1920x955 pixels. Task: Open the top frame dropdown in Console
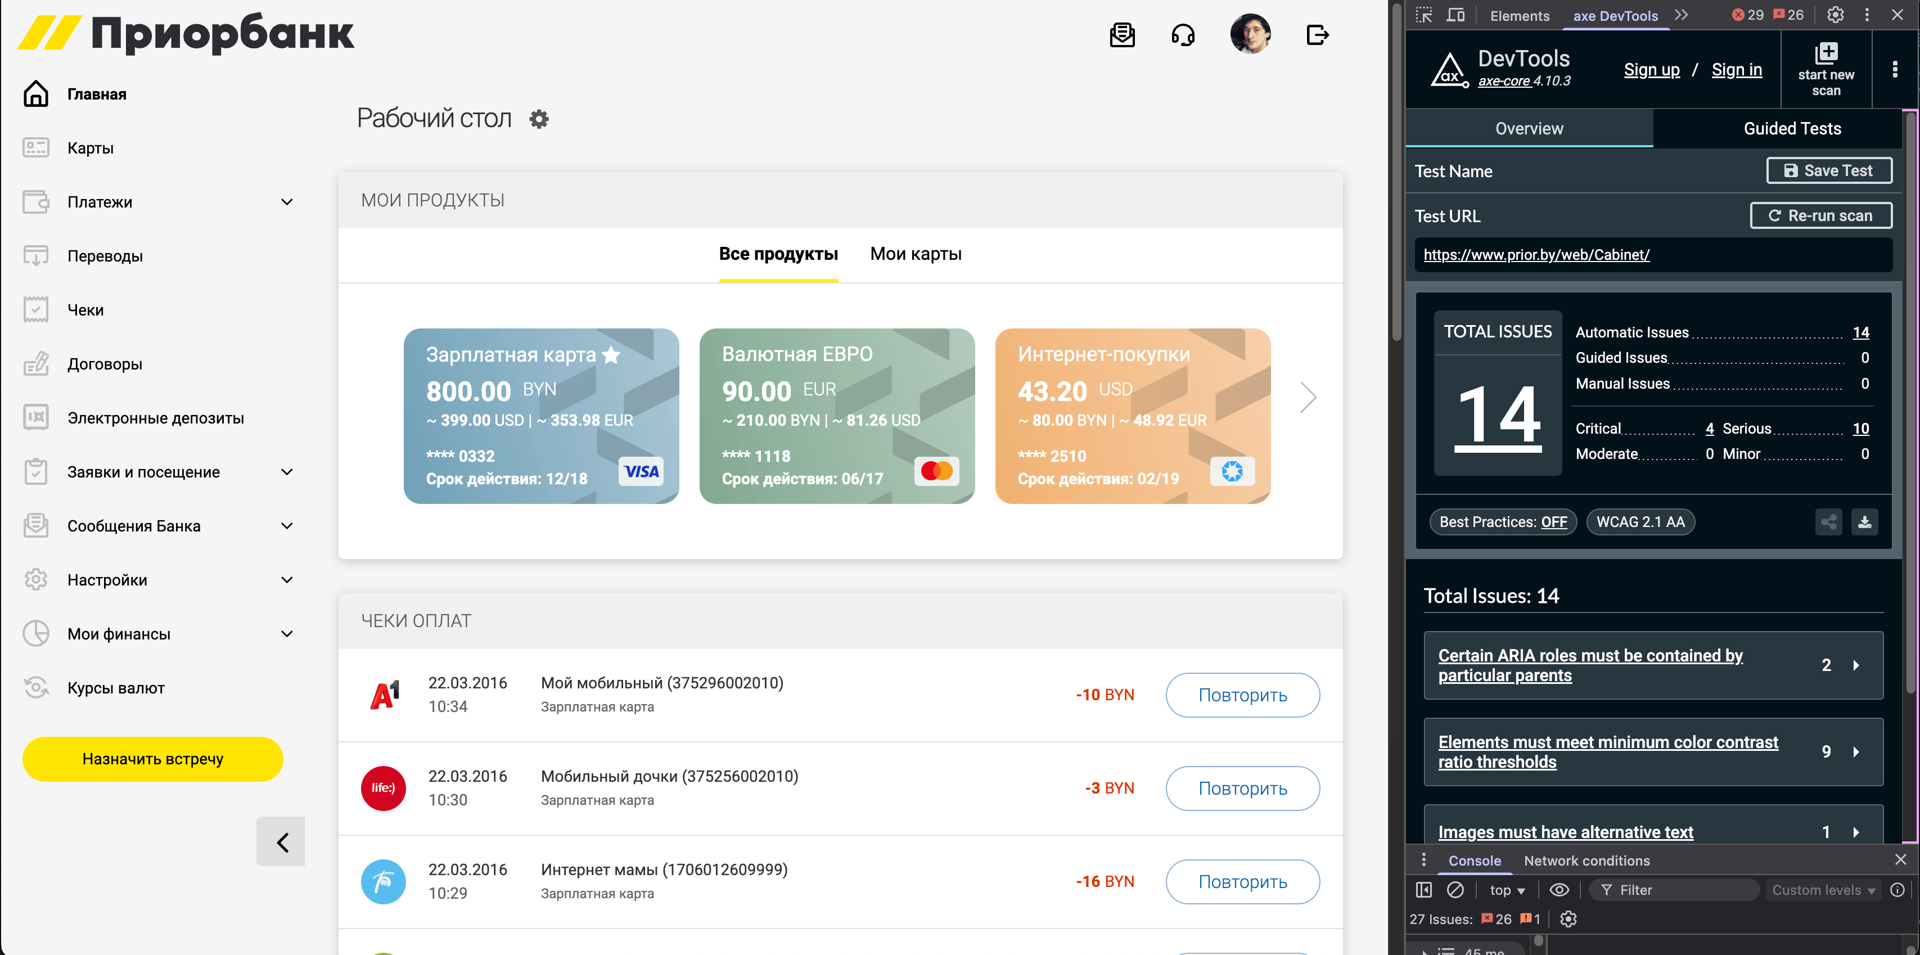pyautogui.click(x=1506, y=889)
